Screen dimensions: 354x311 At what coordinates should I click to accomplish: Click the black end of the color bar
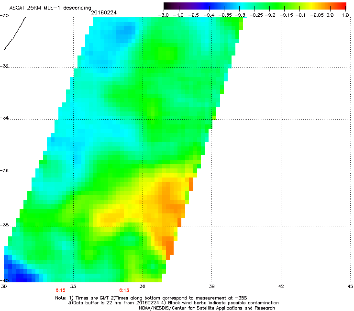point(167,6)
